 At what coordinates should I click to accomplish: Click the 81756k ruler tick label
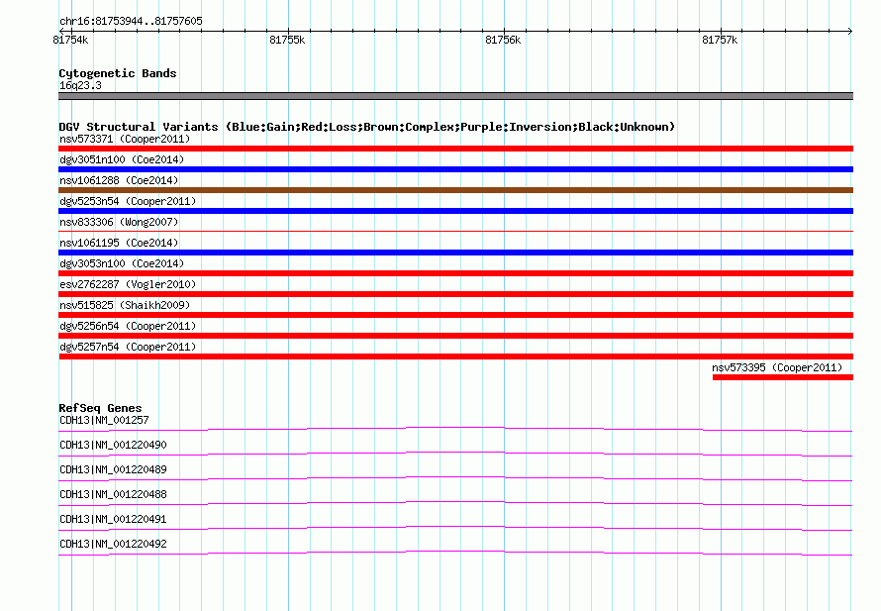(503, 40)
